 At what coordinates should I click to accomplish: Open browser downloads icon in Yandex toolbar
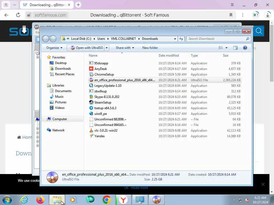(x=268, y=15)
